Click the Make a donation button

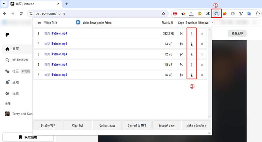click(x=196, y=125)
